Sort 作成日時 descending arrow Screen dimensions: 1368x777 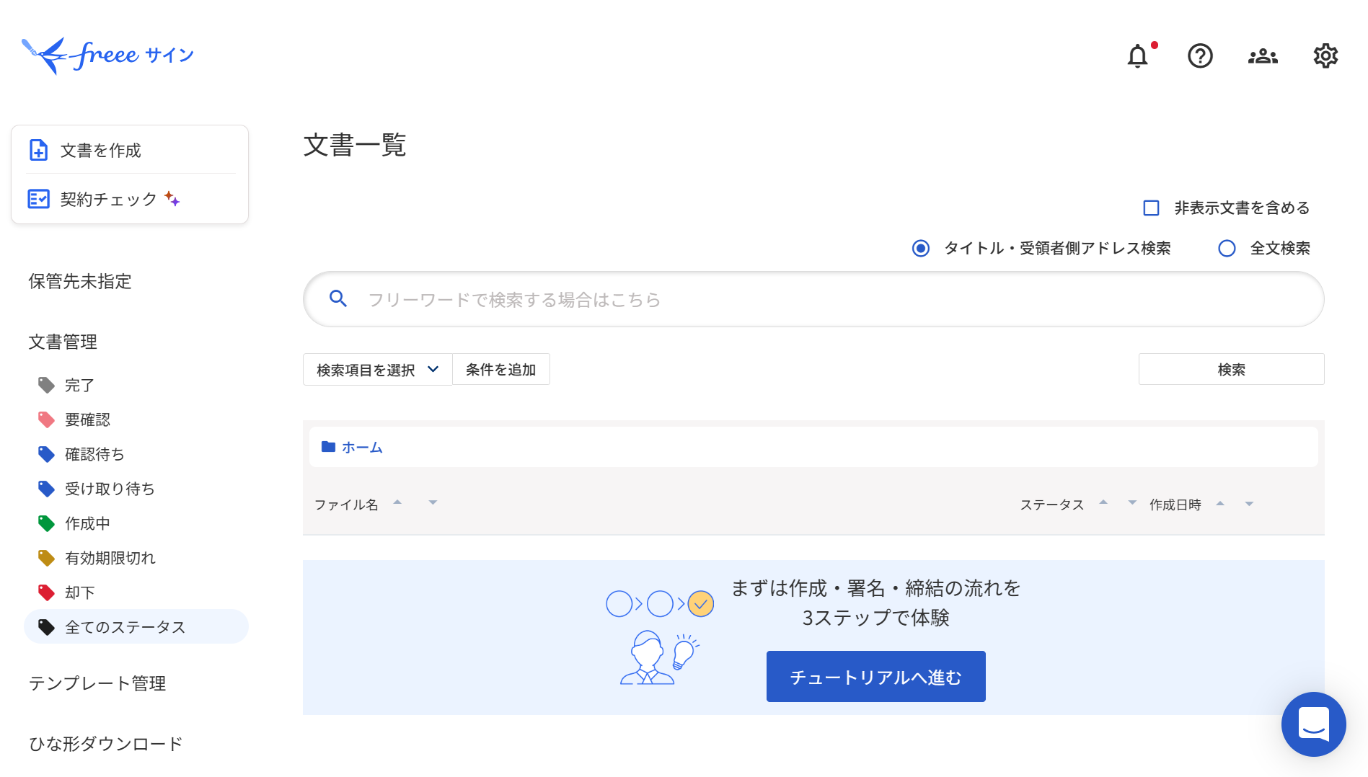pyautogui.click(x=1249, y=504)
